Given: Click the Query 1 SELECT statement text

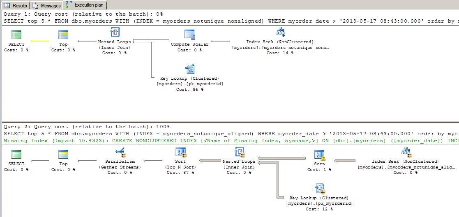Looking at the screenshot, I should 205,21.
